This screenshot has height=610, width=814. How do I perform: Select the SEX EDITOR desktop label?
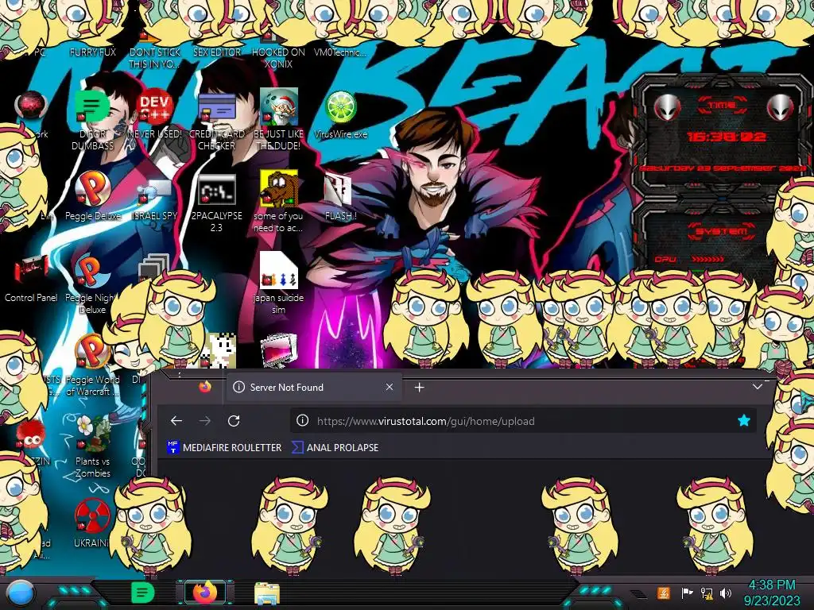coord(216,52)
